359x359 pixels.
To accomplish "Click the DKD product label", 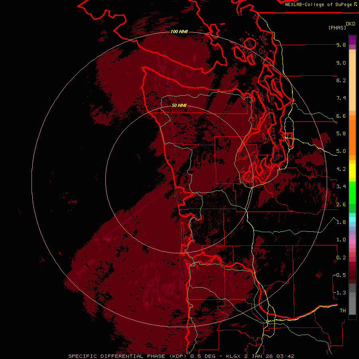I will coord(351,24).
